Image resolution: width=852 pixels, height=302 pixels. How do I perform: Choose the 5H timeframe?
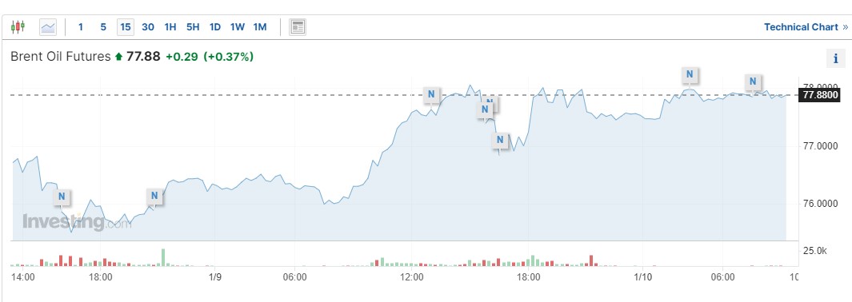(193, 26)
